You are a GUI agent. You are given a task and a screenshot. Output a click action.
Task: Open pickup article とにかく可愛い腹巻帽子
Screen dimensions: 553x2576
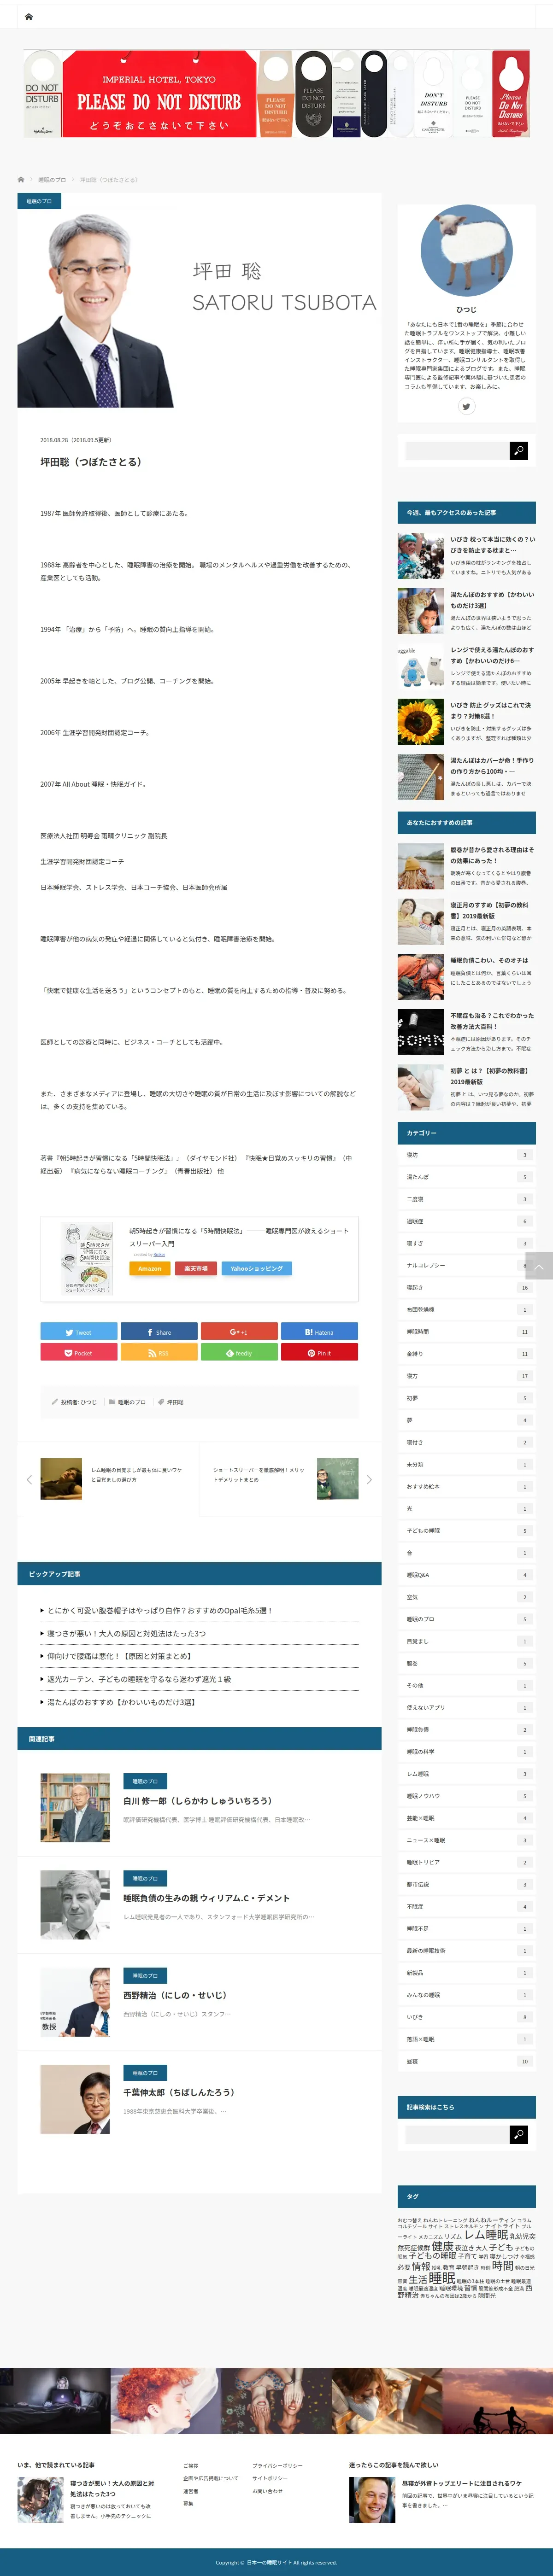pos(159,1611)
